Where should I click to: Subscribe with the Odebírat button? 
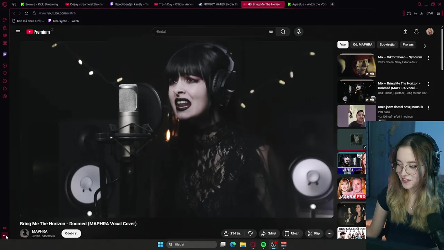[71, 233]
